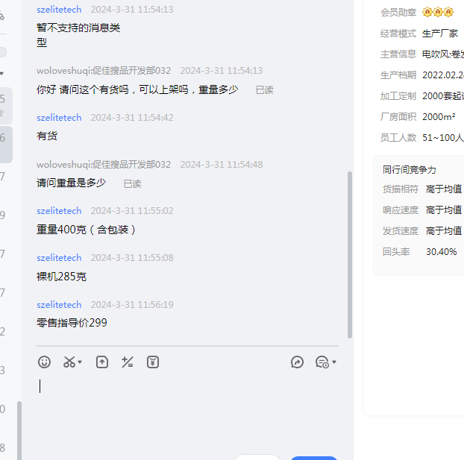
Task: Open the chat bubble with clock icon
Action: coord(322,362)
